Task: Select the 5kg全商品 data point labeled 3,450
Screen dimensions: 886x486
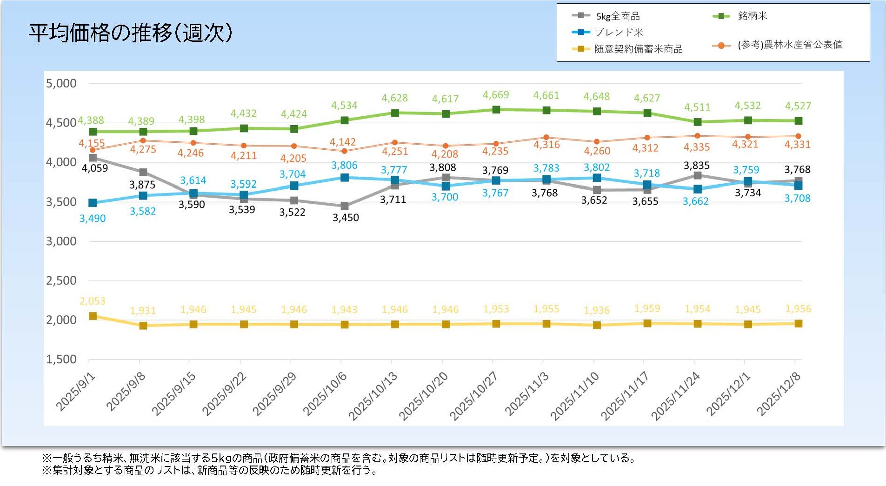Action: coord(345,206)
